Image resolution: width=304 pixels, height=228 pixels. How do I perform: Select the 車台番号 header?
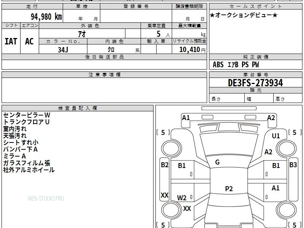pos(255,75)
